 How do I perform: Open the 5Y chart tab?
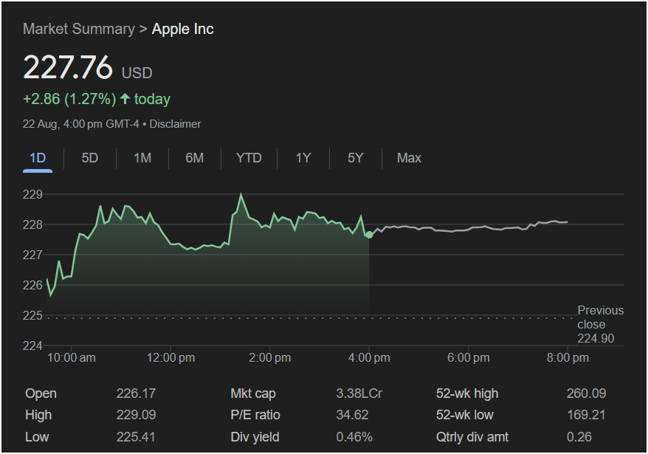coord(355,158)
